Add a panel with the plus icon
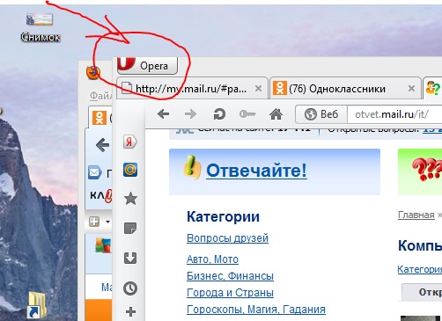 (130, 311)
